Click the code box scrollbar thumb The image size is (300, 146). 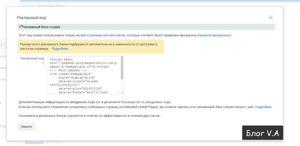point(122,68)
